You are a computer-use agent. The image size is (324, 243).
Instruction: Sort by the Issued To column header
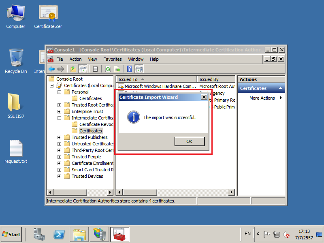click(x=156, y=79)
